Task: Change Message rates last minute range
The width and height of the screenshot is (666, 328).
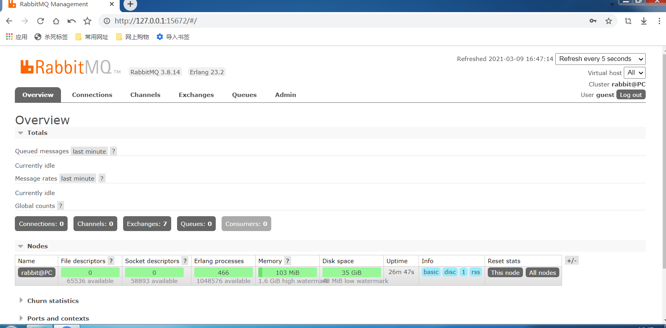Action: point(78,178)
